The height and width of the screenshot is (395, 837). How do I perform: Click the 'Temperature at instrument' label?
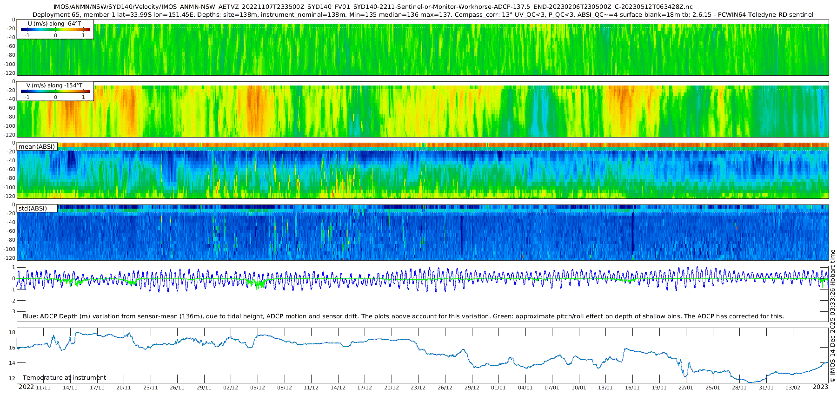(64, 378)
